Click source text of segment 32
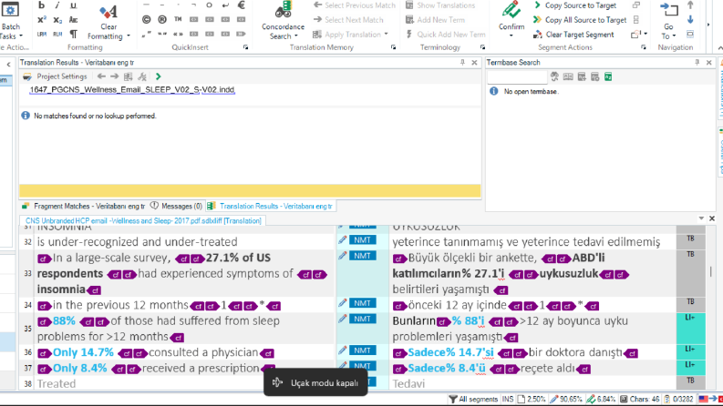The image size is (723, 406). (x=138, y=241)
